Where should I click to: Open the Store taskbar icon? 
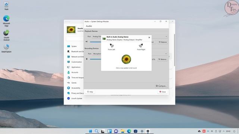[x=135, y=131]
